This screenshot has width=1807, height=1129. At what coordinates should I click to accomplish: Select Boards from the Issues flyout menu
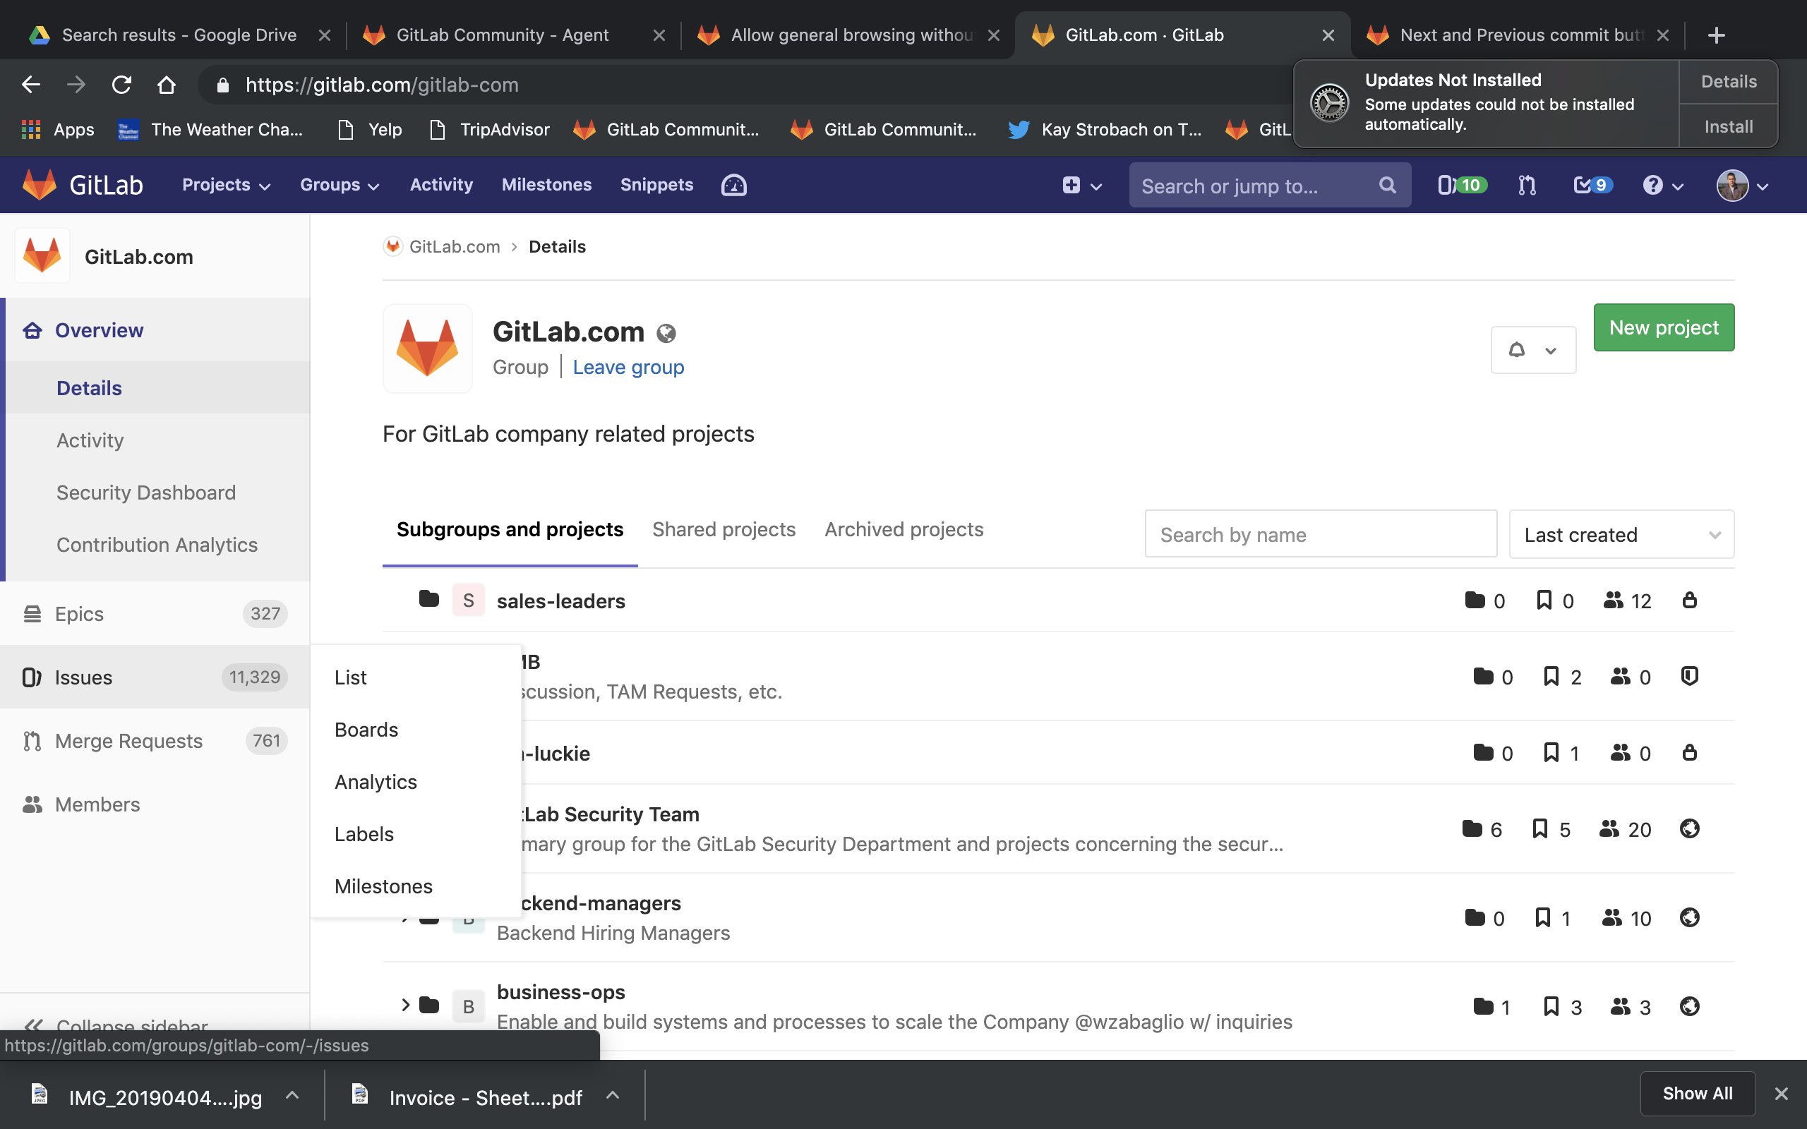click(366, 730)
